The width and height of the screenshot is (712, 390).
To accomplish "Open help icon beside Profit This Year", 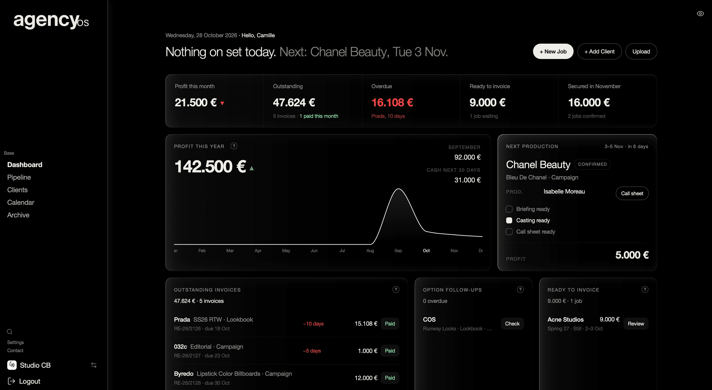I will 234,146.
